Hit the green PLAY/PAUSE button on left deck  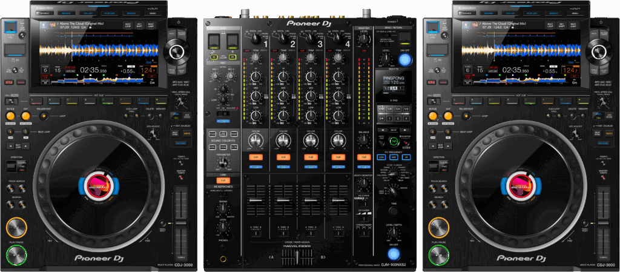point(16,255)
